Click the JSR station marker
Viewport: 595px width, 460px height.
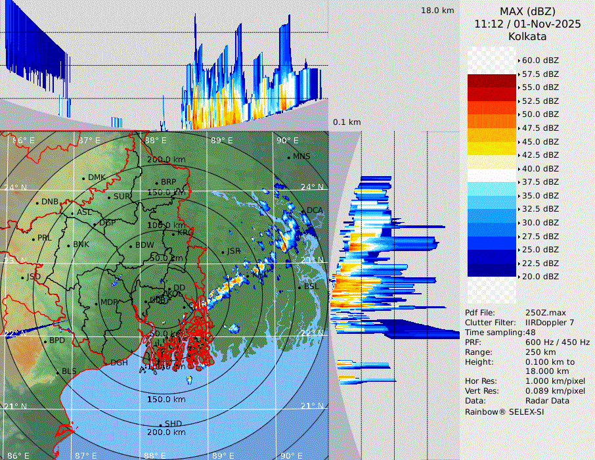tap(223, 252)
